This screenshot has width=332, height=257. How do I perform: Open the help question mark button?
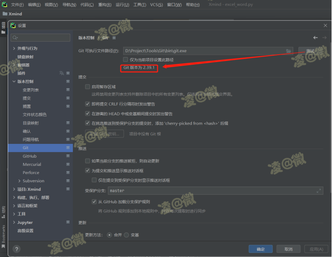(x=16, y=249)
